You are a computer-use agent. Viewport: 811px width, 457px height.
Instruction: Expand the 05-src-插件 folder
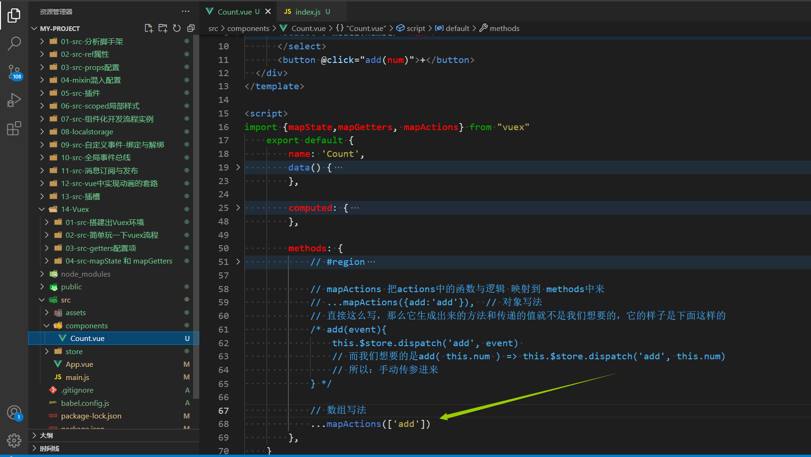click(42, 93)
